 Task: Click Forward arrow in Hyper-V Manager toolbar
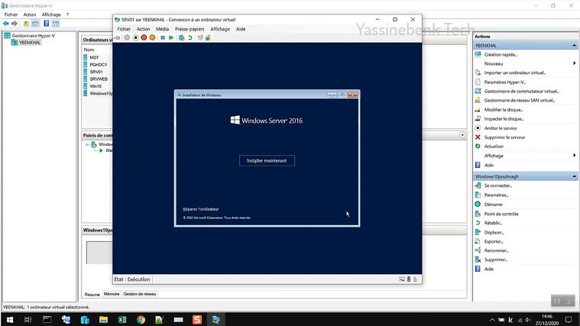[x=15, y=24]
